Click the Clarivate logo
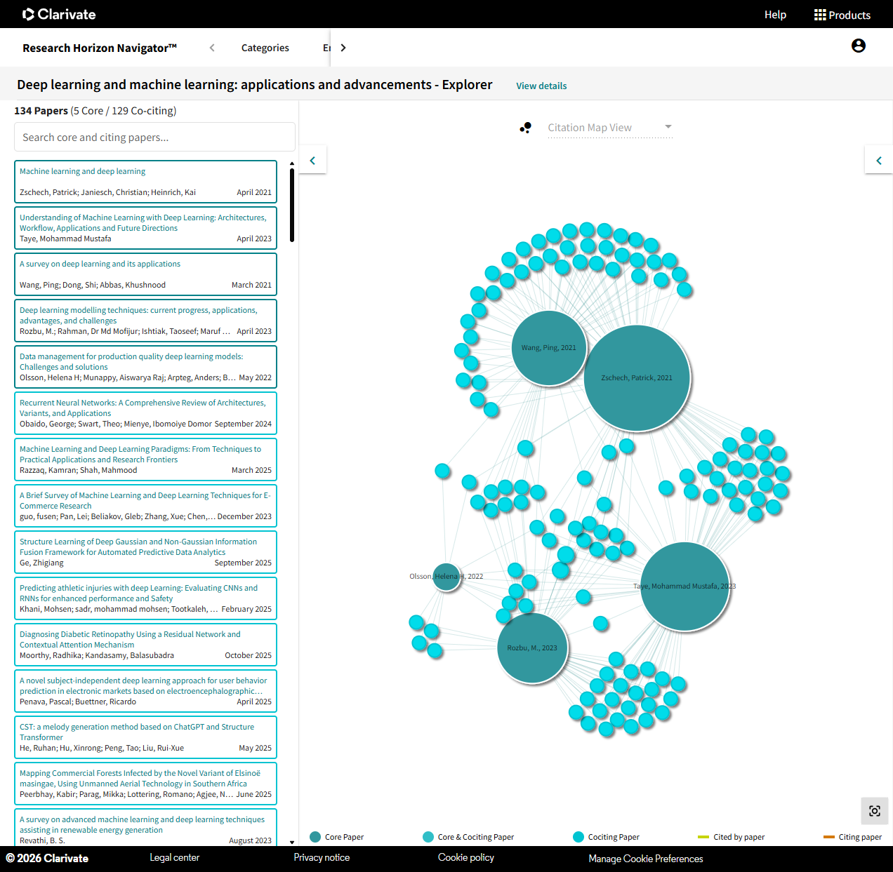 (59, 14)
